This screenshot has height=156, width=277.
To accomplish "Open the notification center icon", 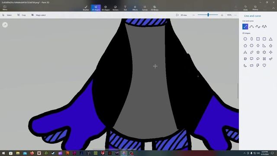I will point(272,153).
